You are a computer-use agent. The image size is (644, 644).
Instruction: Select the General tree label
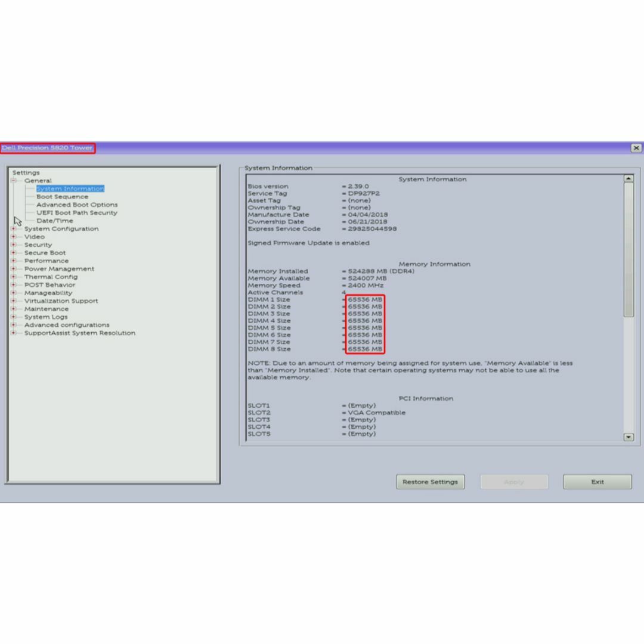pos(38,181)
